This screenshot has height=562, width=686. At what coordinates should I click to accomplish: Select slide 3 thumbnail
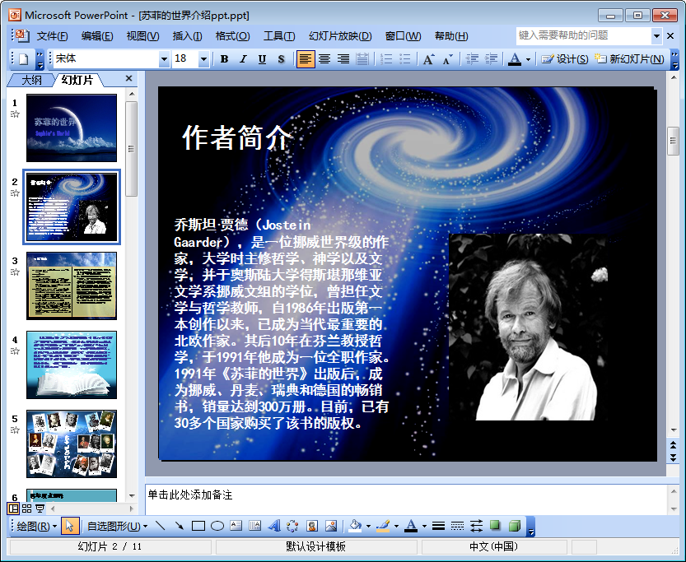tap(72, 286)
